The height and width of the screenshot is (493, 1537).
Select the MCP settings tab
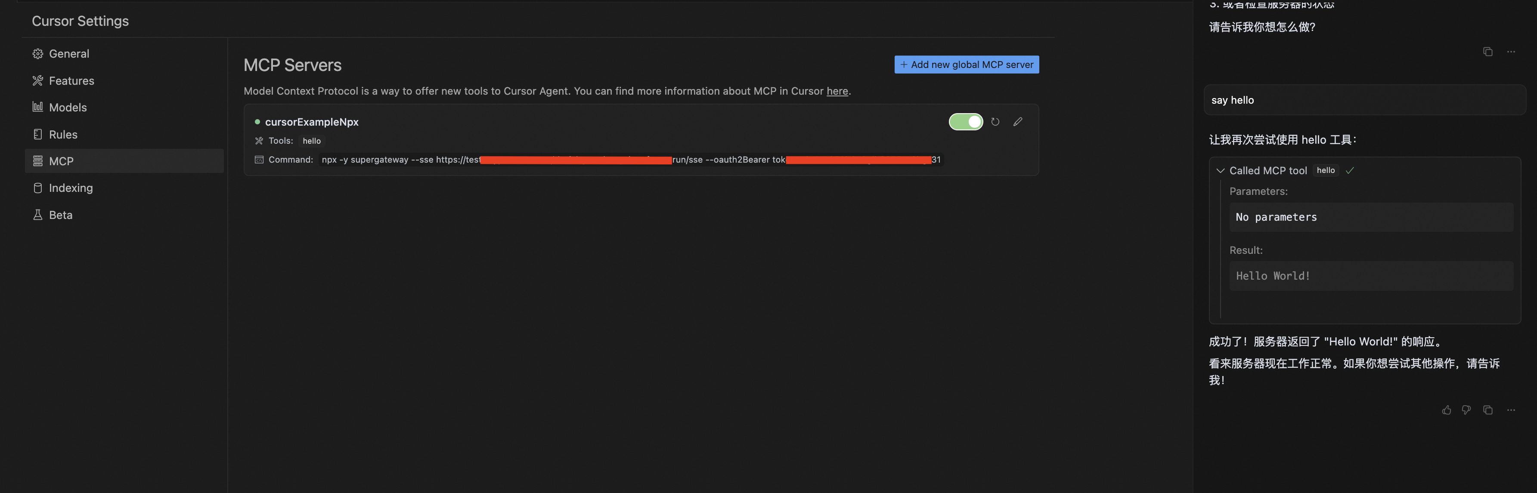coord(61,162)
